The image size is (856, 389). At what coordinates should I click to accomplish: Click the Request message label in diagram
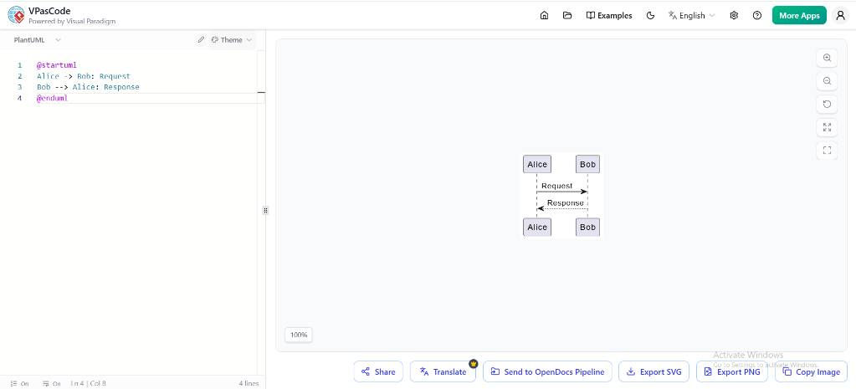(x=556, y=186)
